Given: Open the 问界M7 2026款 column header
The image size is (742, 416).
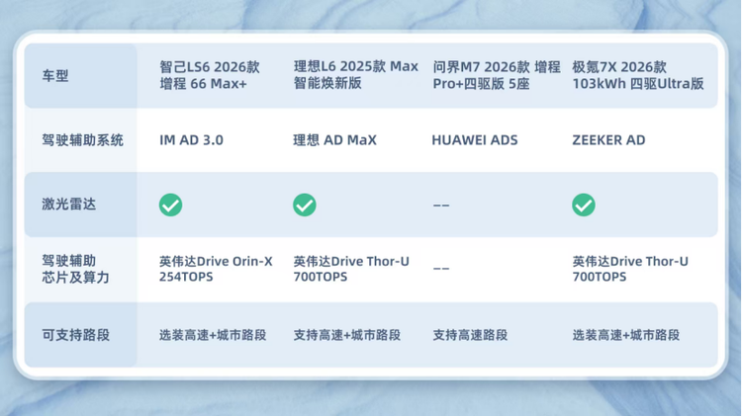Looking at the screenshot, I should pyautogui.click(x=497, y=76).
